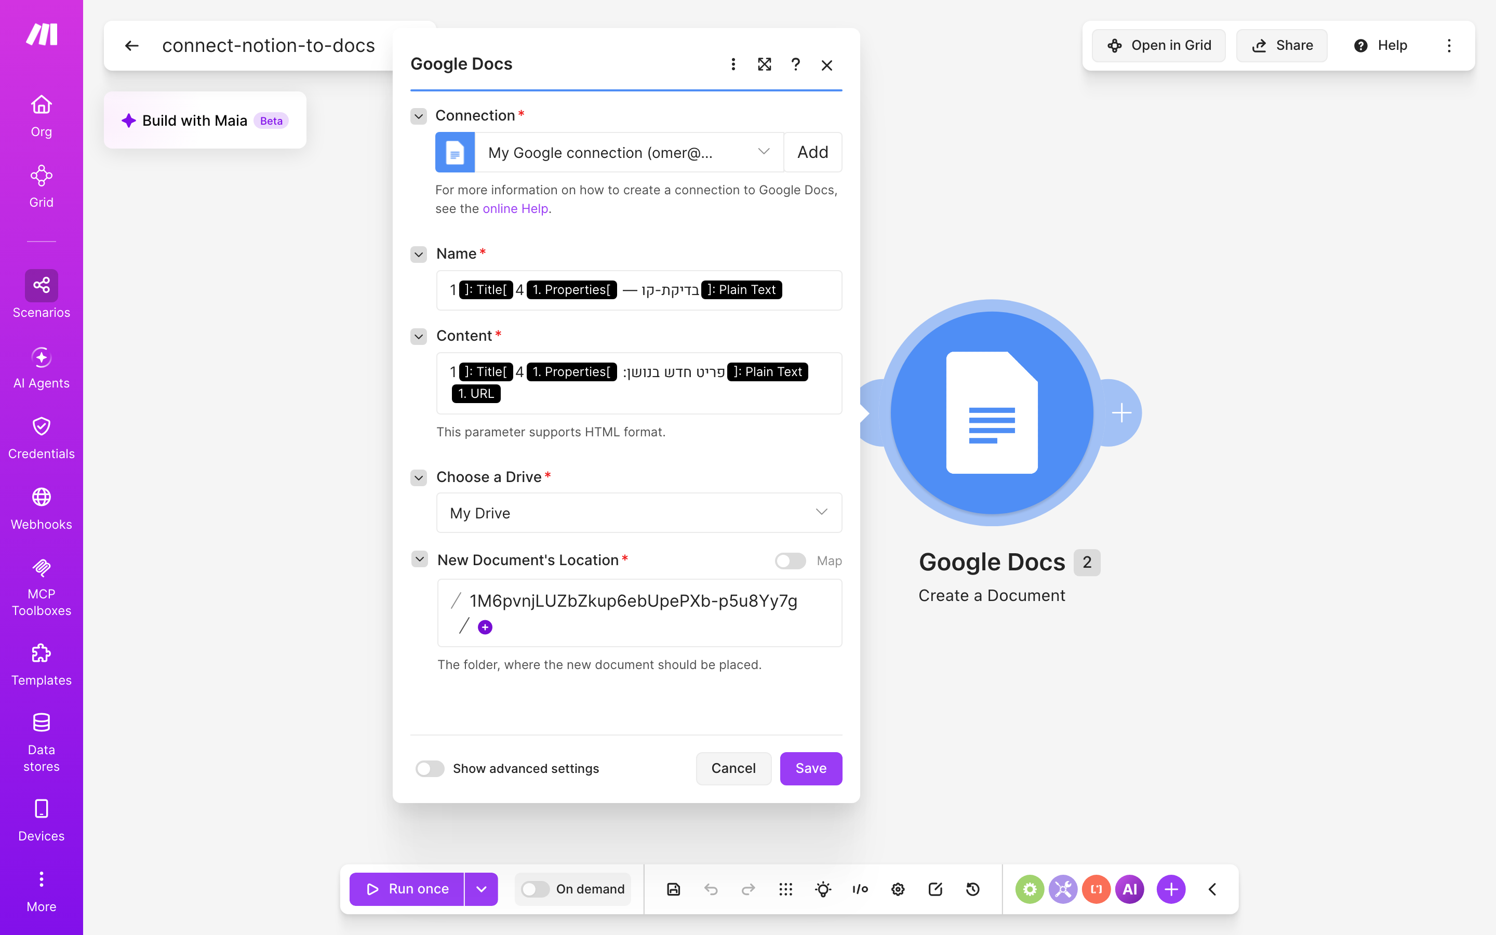Open Google Docs dialog help question mark
1496x935 pixels.
tap(796, 64)
